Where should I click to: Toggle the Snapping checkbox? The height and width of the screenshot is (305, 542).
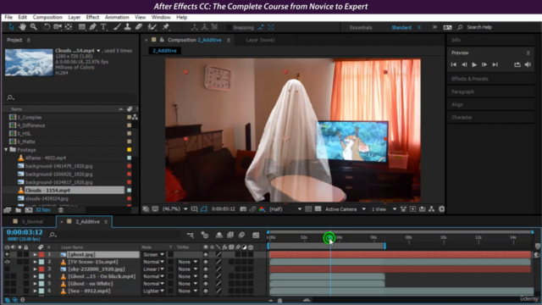(229, 27)
